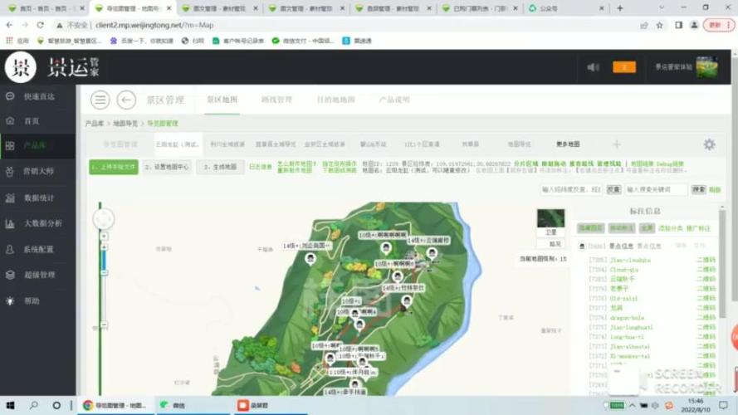Open 数据统计 in the sidebar

coord(39,198)
